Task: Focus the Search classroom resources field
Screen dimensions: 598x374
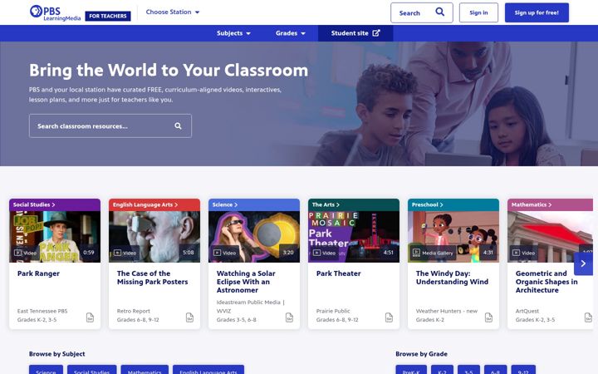Action: pyautogui.click(x=110, y=126)
